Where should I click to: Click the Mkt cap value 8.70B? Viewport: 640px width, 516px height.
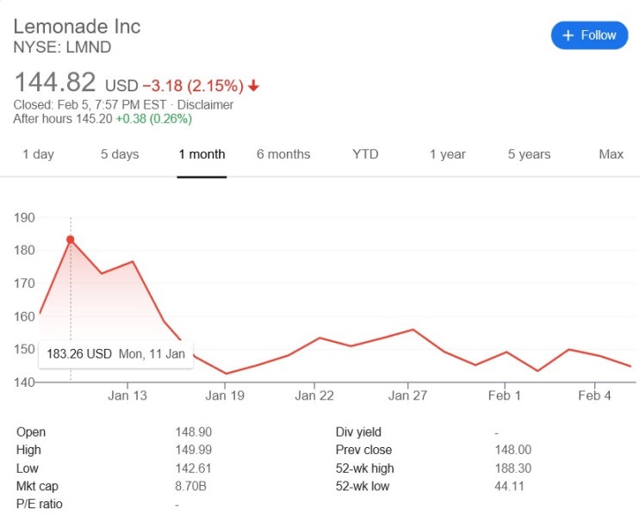point(193,487)
